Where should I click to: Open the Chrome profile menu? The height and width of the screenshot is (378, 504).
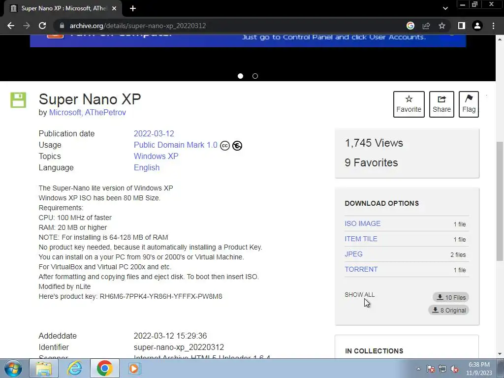(477, 26)
